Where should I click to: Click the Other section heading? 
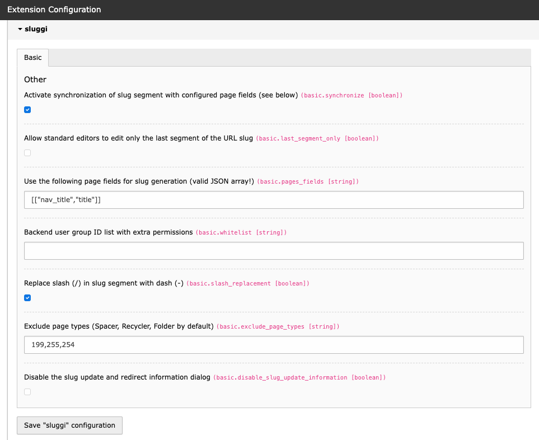coord(35,79)
